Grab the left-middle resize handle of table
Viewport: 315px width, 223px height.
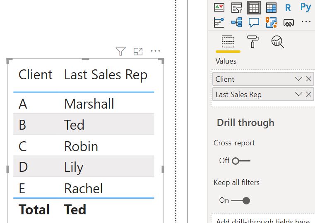tap(7, 169)
